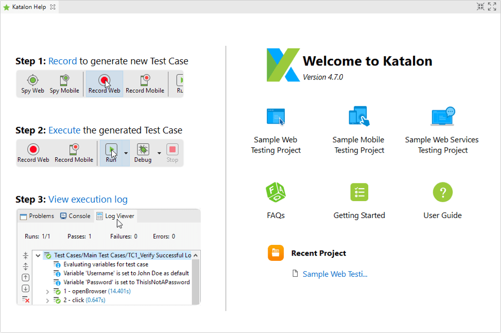Close the Katalon Help tab

(x=53, y=7)
